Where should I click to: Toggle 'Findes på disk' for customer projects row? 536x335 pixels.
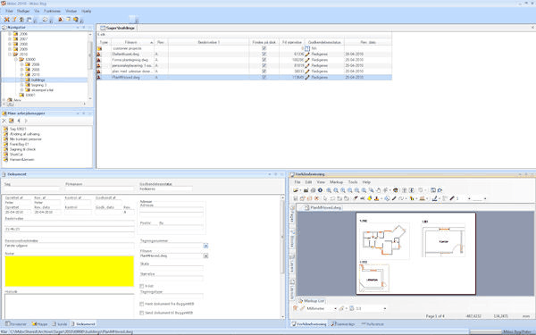pos(264,48)
